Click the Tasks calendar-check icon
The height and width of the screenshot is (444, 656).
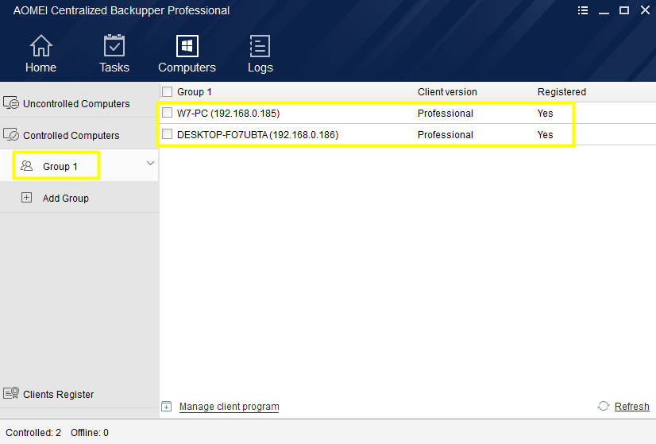click(x=114, y=45)
